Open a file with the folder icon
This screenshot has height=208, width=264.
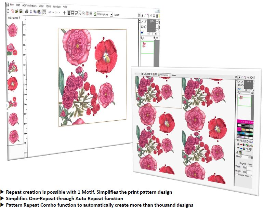[16, 11]
